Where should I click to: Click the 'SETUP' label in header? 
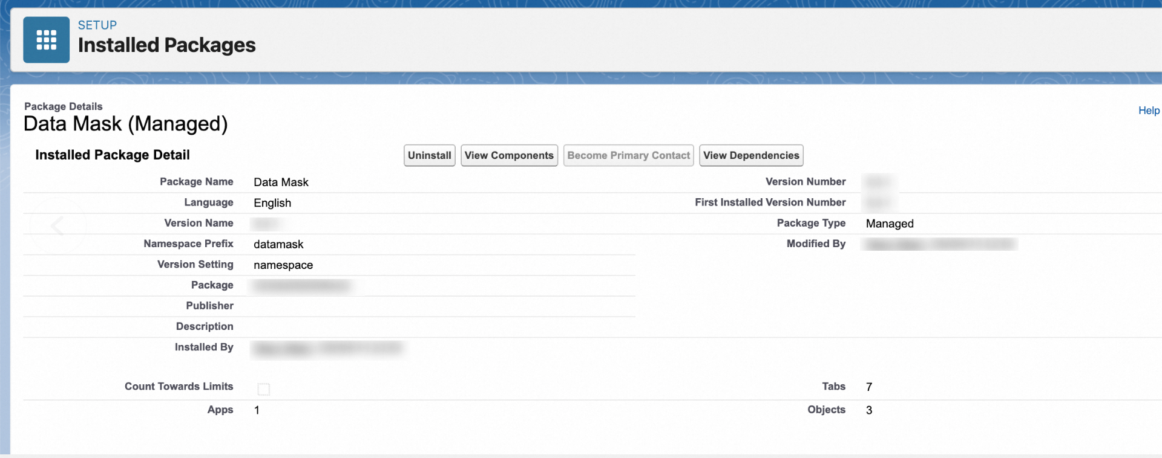97,25
